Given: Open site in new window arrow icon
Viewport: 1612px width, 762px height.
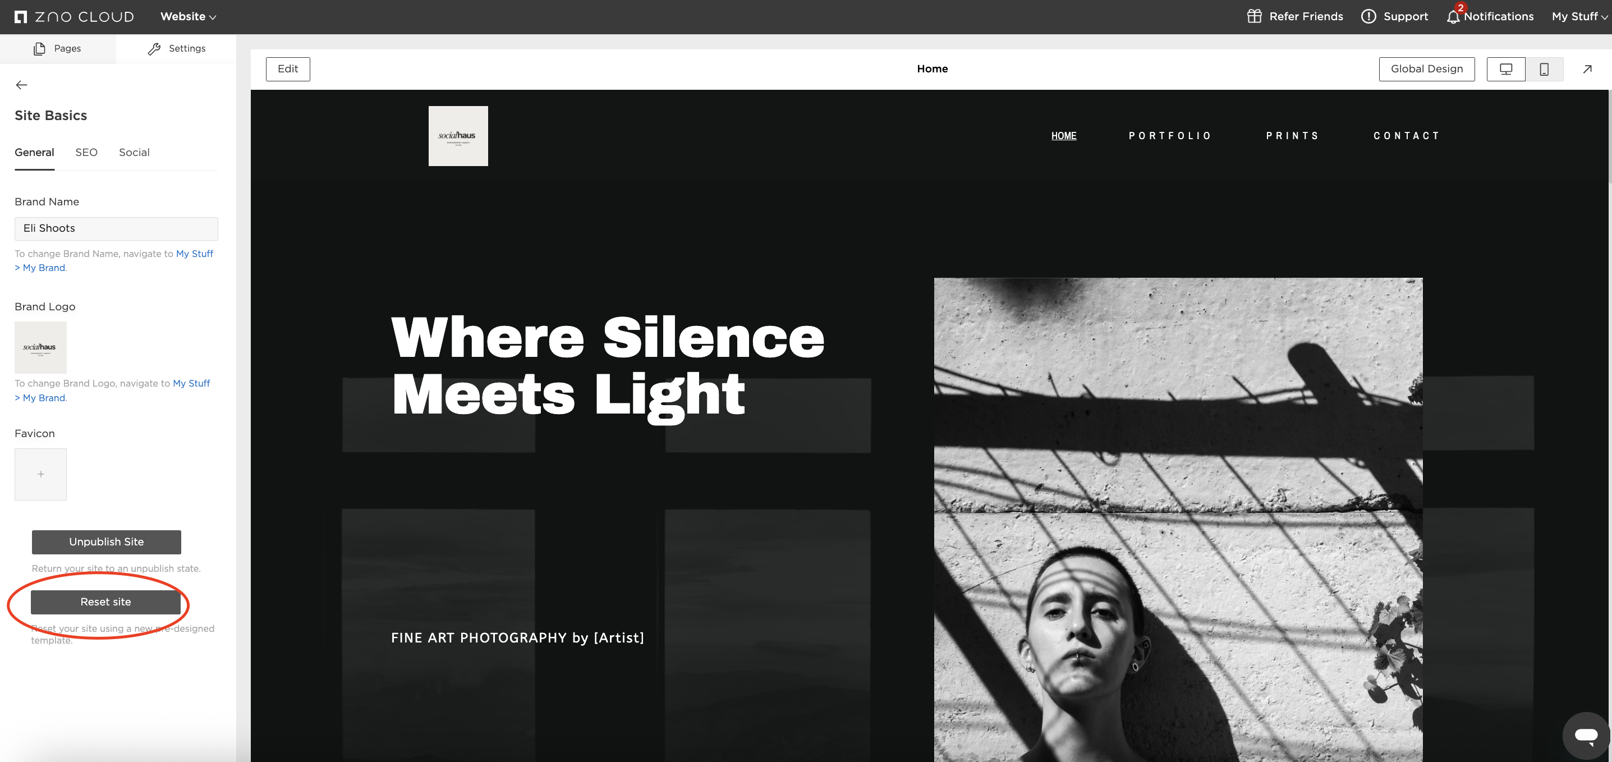Looking at the screenshot, I should pos(1587,69).
